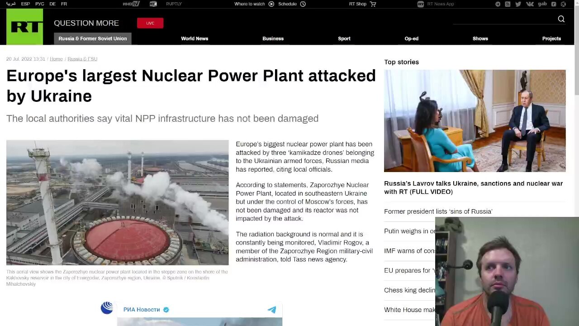The height and width of the screenshot is (326, 579).
Task: Click the red LIVE button
Action: click(x=150, y=23)
